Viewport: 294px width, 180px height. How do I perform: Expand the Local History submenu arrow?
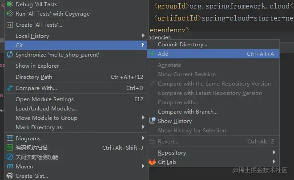(x=143, y=36)
